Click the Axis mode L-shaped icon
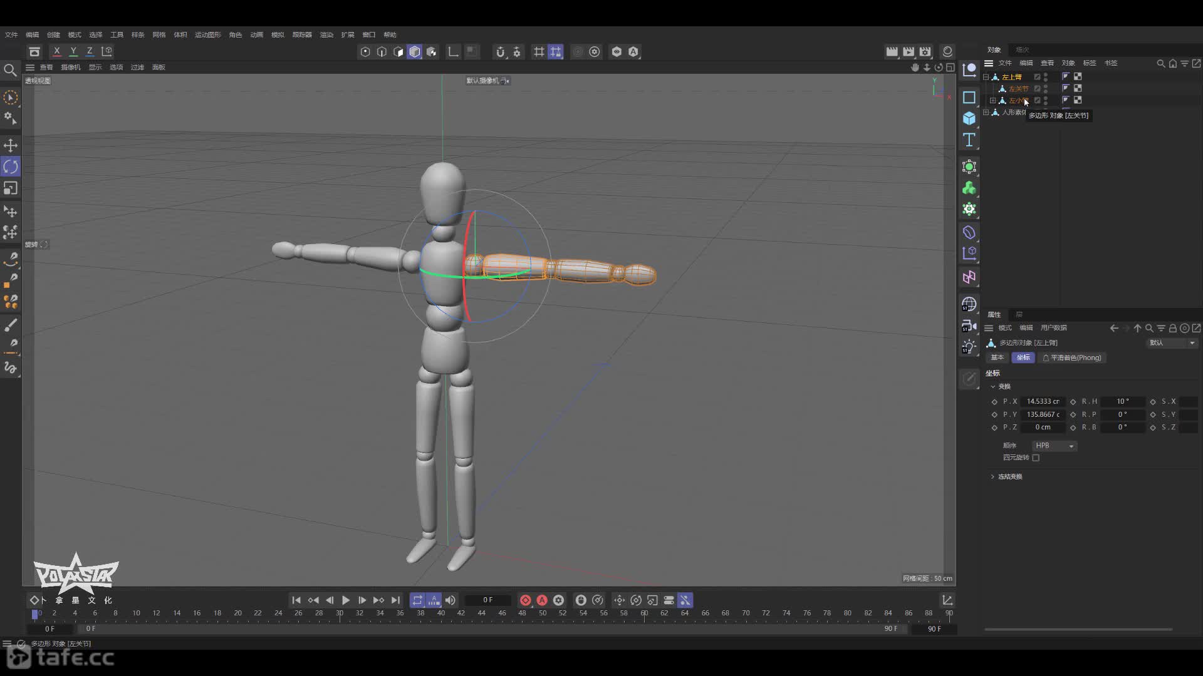This screenshot has height=676, width=1203. coord(453,52)
